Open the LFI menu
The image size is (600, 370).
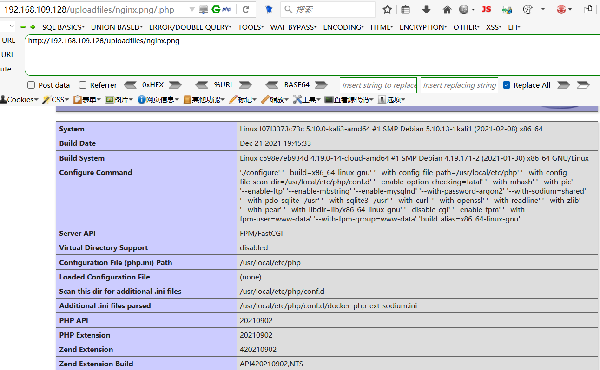click(x=514, y=27)
